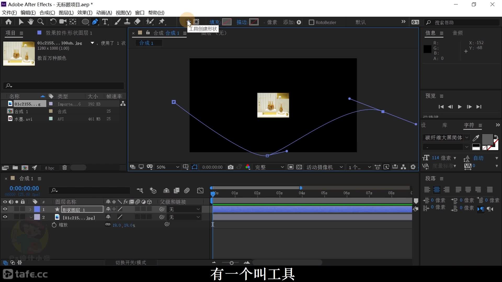Open the 完整 resolution dropdown
The height and width of the screenshot is (282, 502).
(269, 167)
